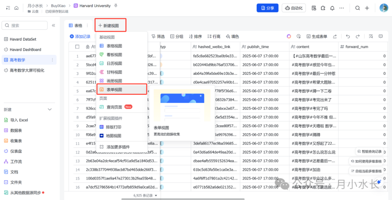Open the more options ellipsis in the top bar
The width and height of the screenshot is (392, 200).
342,8
